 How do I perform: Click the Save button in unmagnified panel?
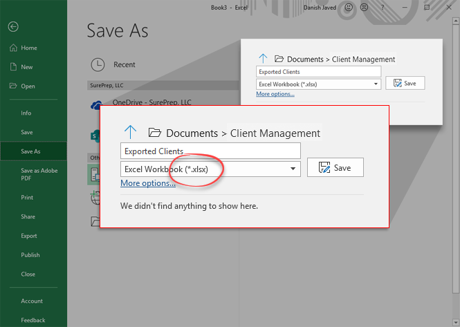pyautogui.click(x=405, y=83)
